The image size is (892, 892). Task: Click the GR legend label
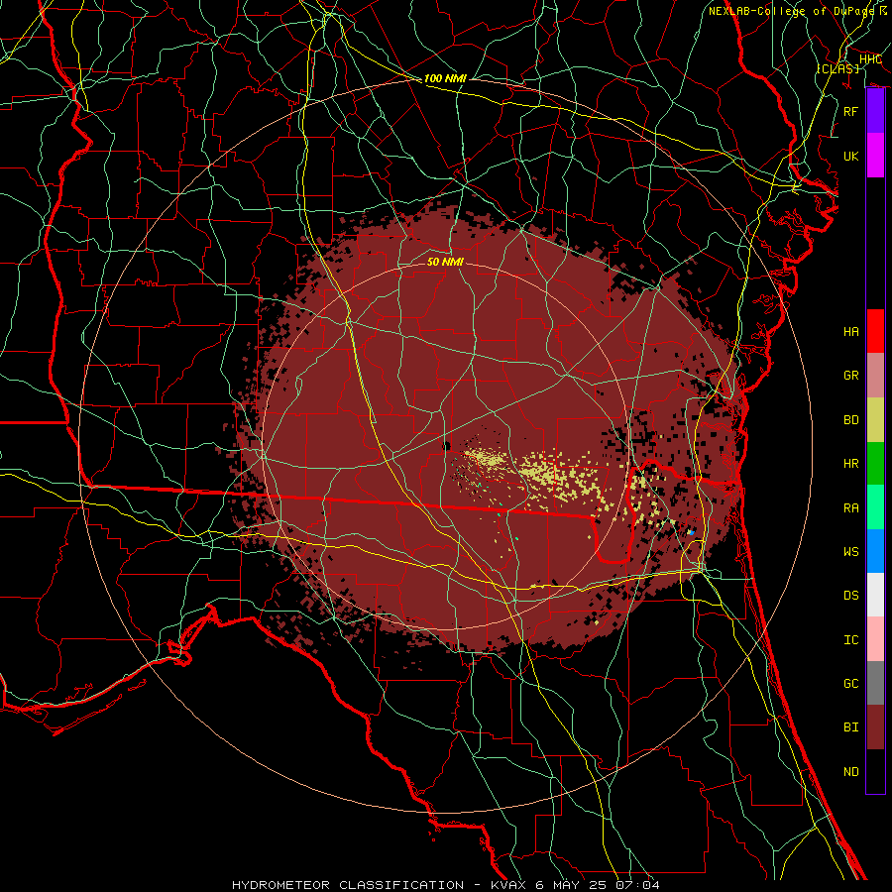tap(850, 376)
